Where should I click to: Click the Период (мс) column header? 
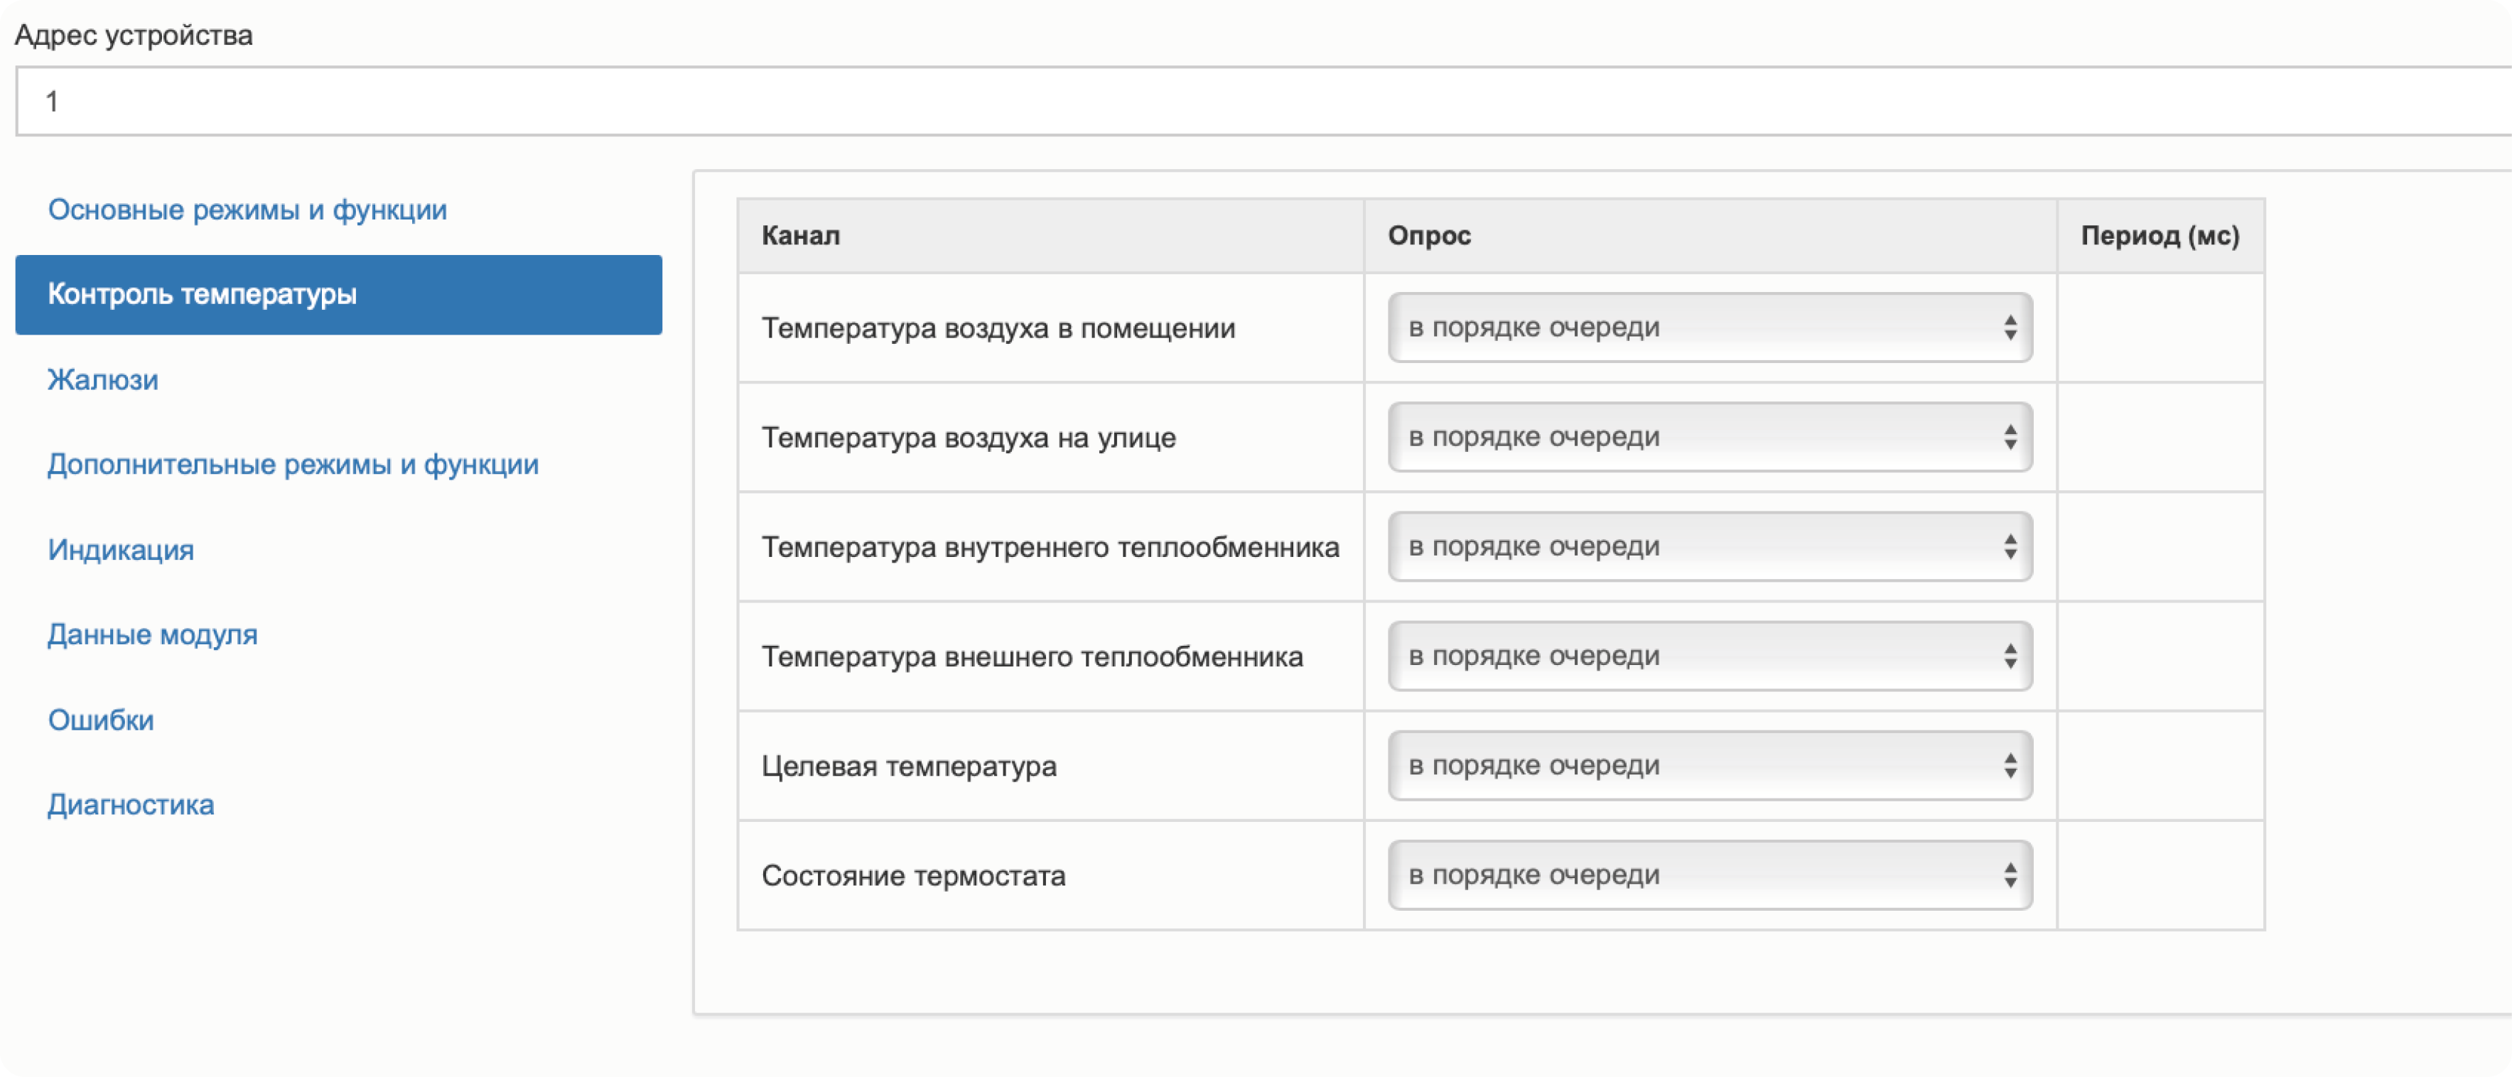point(2159,236)
